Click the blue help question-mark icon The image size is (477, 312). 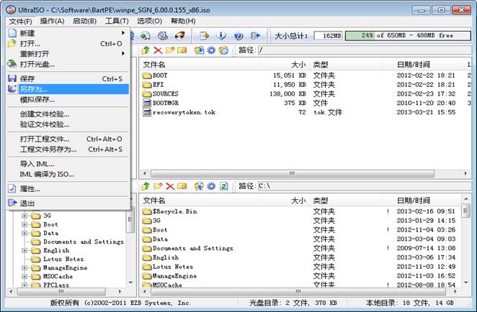(239, 35)
